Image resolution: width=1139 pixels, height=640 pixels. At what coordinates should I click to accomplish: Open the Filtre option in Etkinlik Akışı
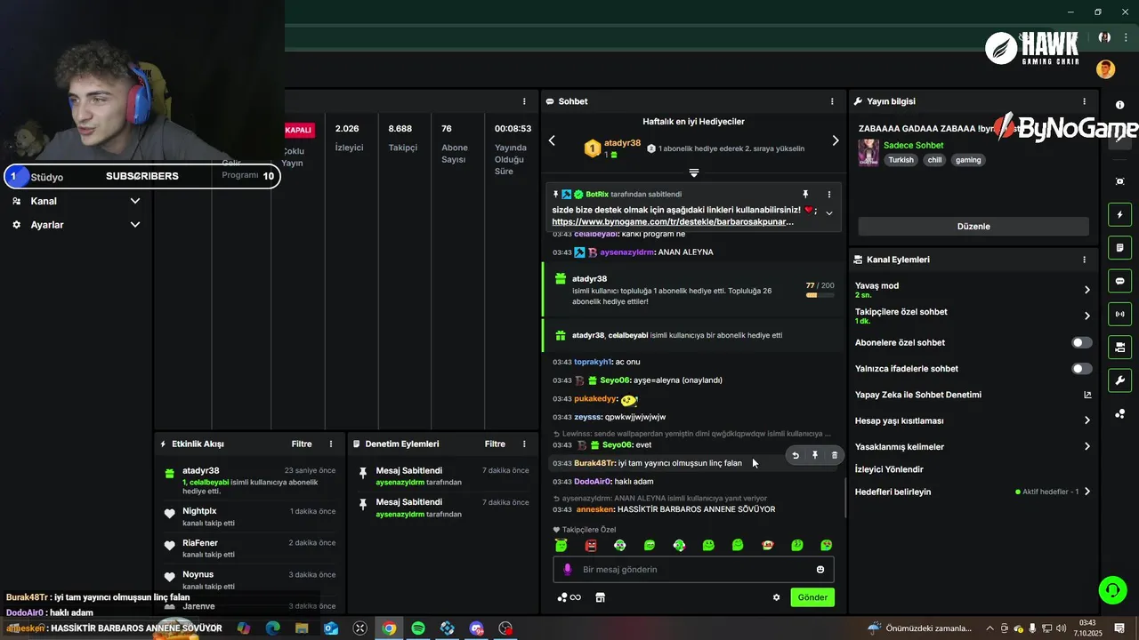coord(302,444)
